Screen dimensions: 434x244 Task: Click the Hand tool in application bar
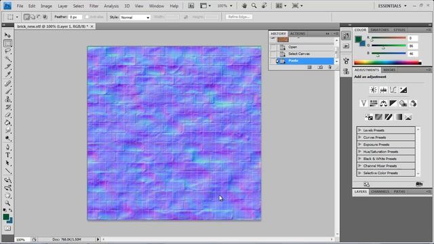[244, 6]
